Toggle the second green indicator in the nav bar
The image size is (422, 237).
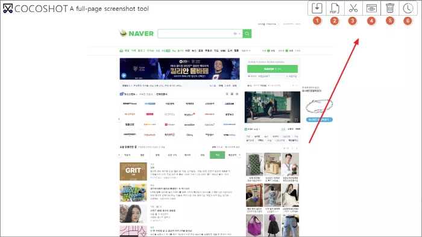[286, 51]
